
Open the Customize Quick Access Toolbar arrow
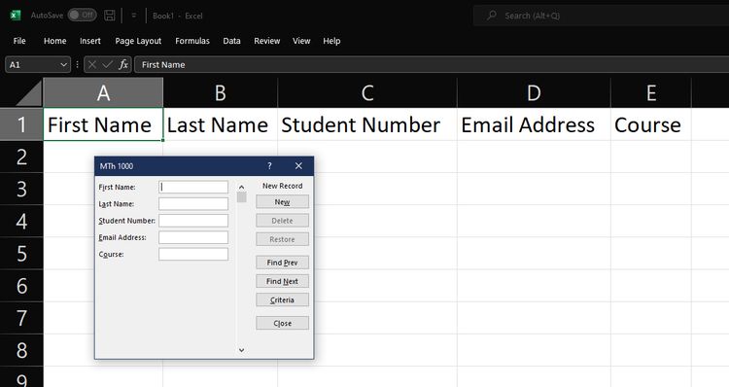(x=134, y=16)
